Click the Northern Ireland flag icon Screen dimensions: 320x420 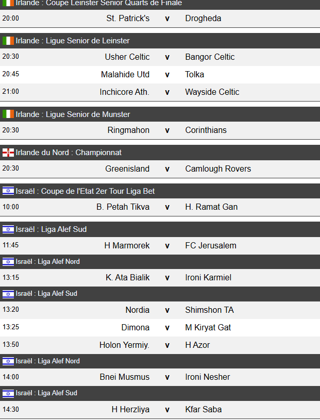coord(8,153)
